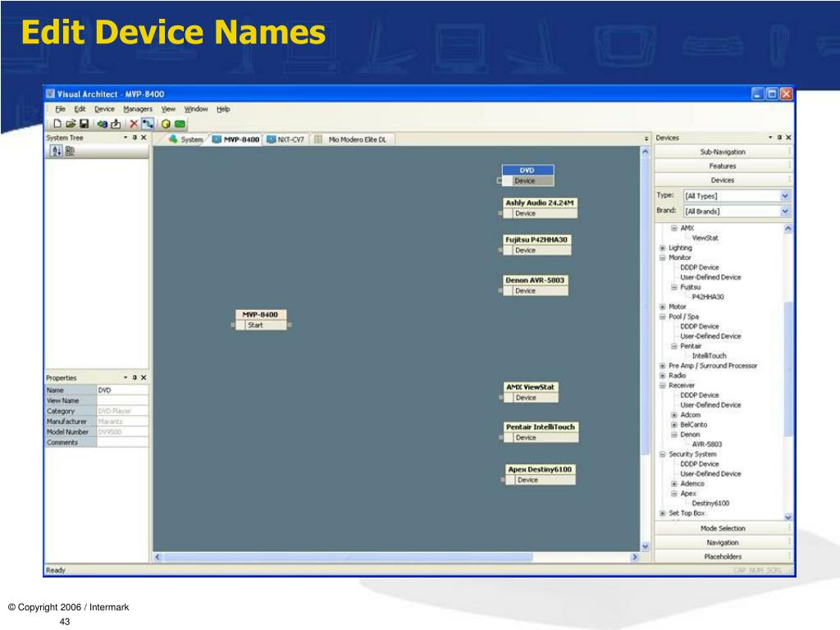
Task: Click the New file toolbar icon
Action: [57, 124]
